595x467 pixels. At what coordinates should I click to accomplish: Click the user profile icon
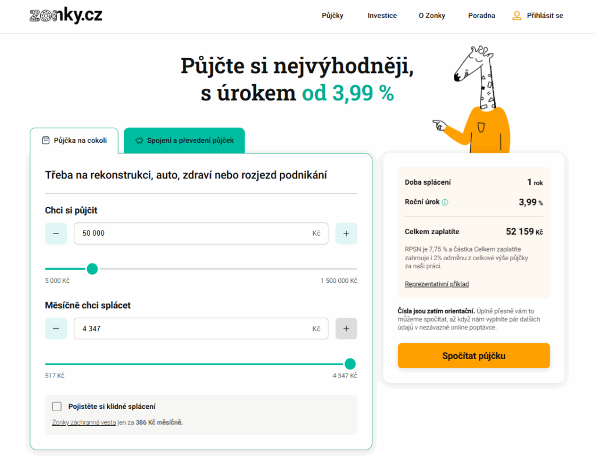[517, 16]
